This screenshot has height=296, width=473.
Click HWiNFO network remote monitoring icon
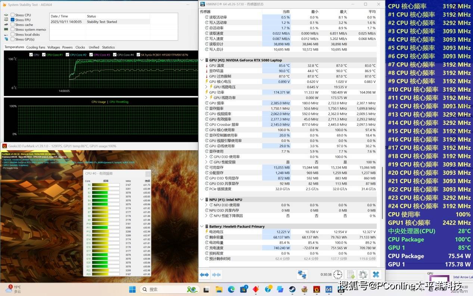(302, 275)
